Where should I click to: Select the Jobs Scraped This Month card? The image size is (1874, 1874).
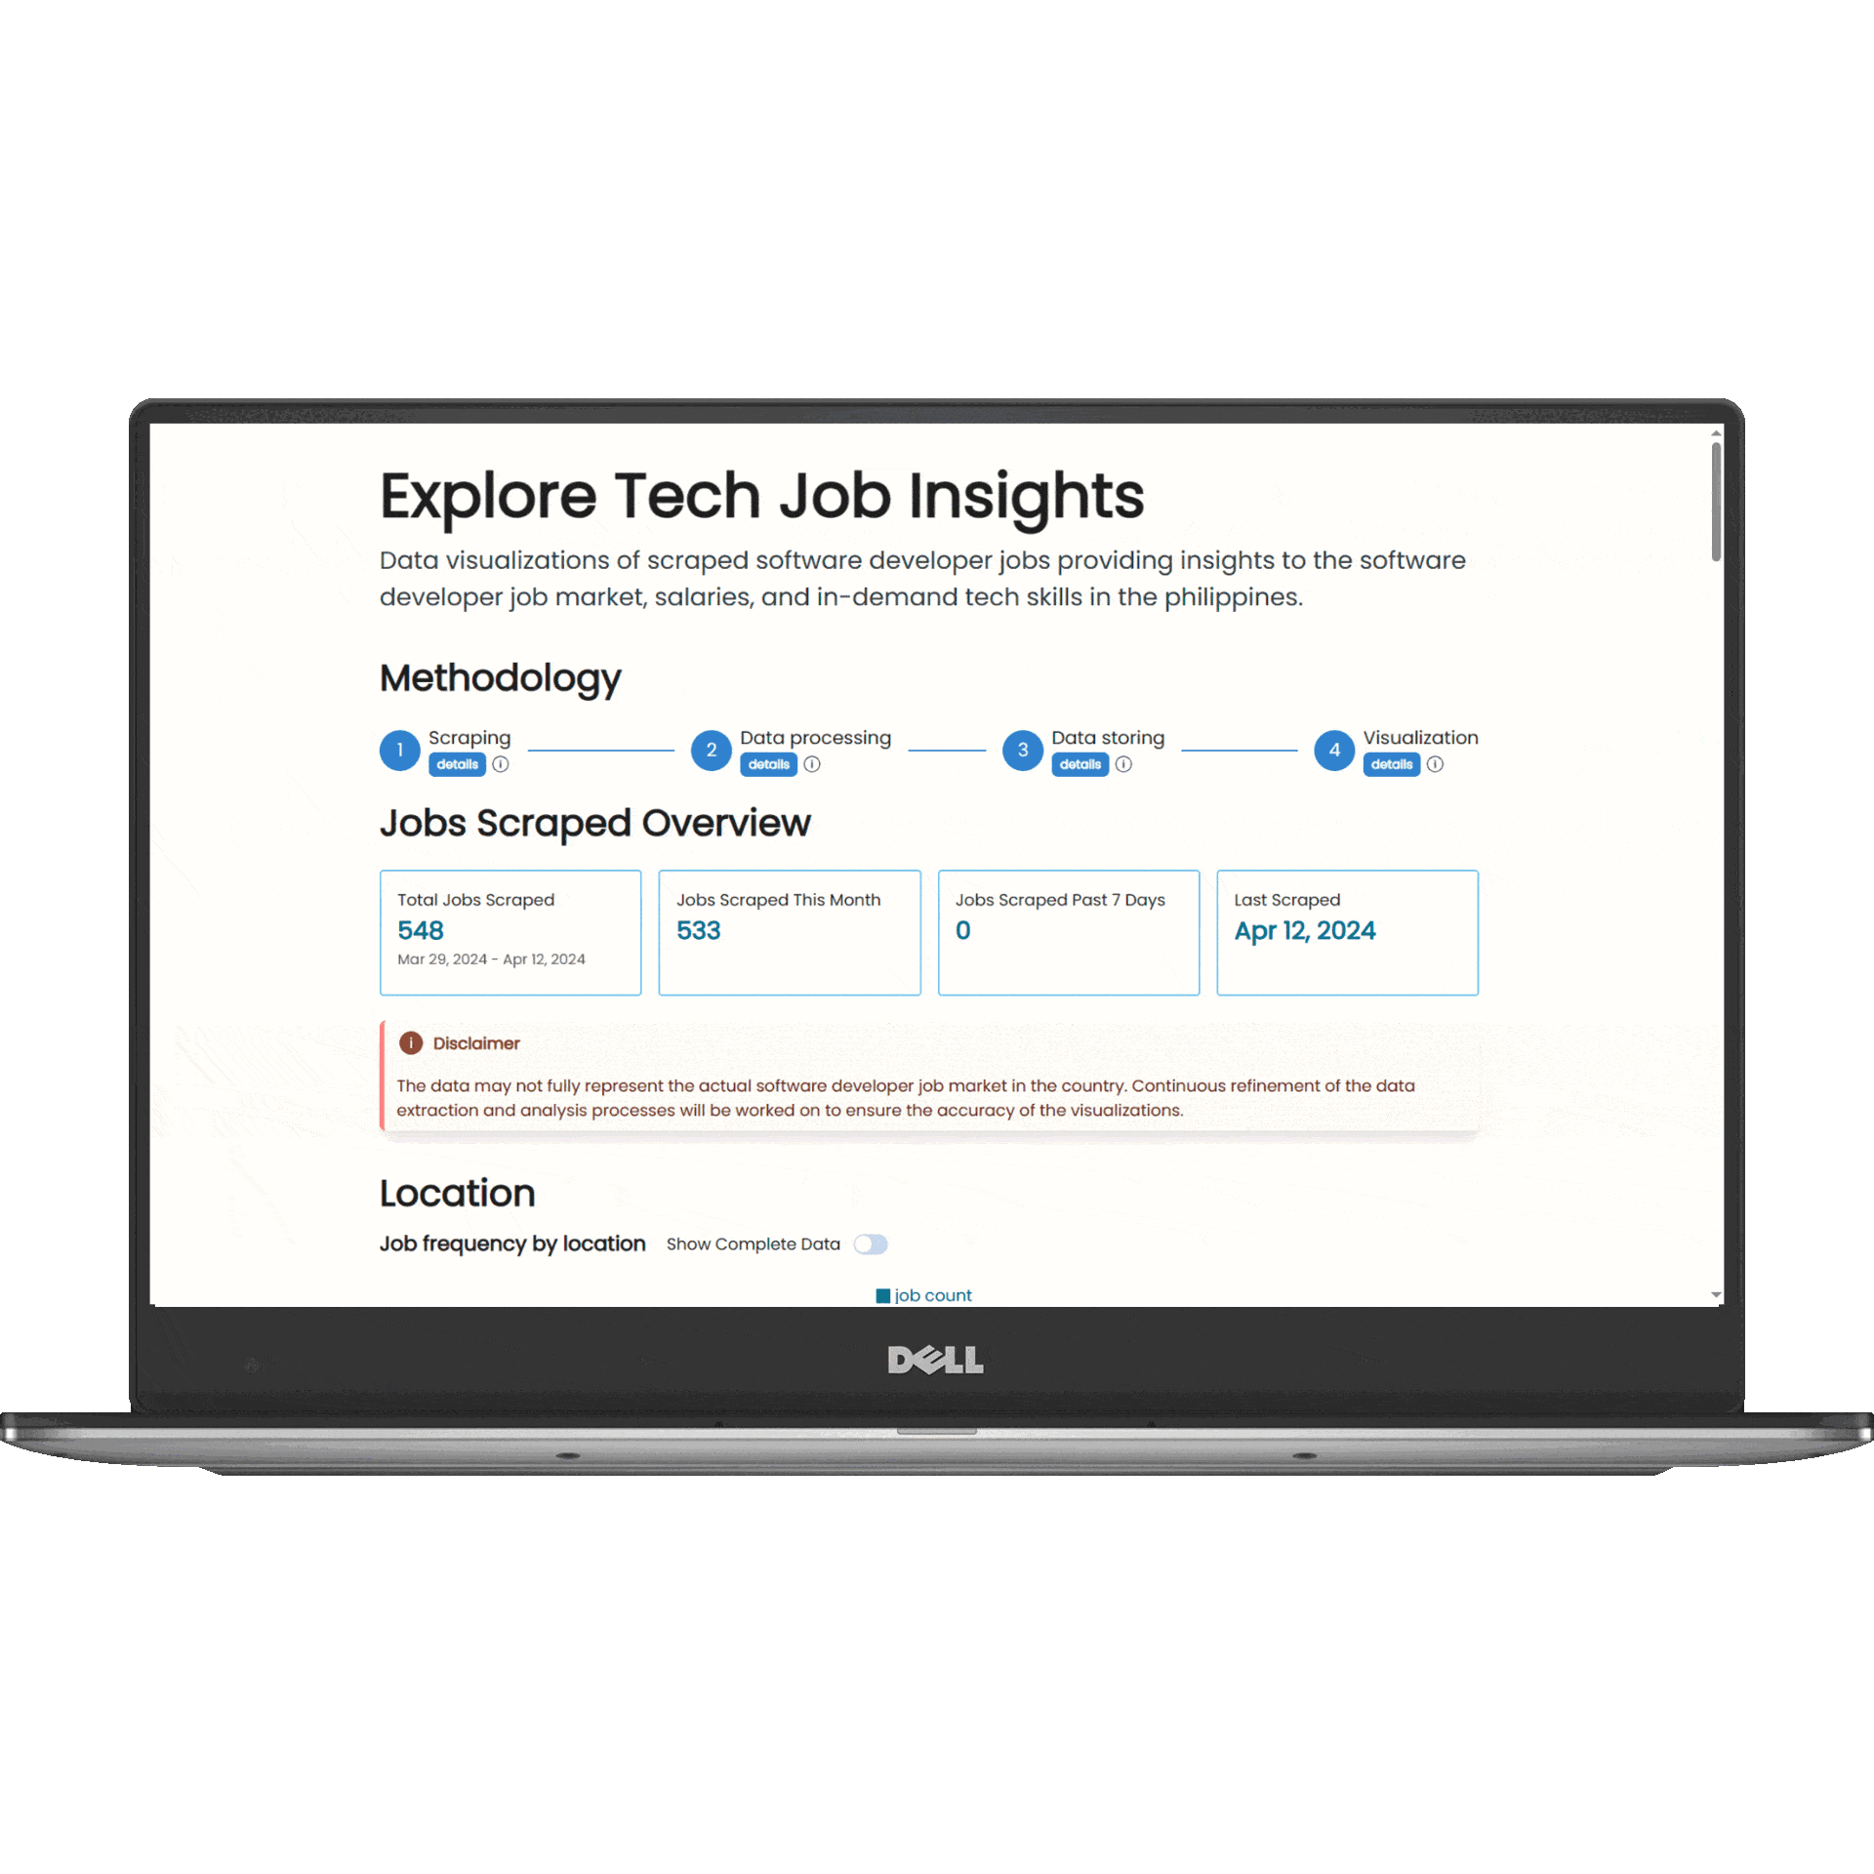(x=793, y=926)
